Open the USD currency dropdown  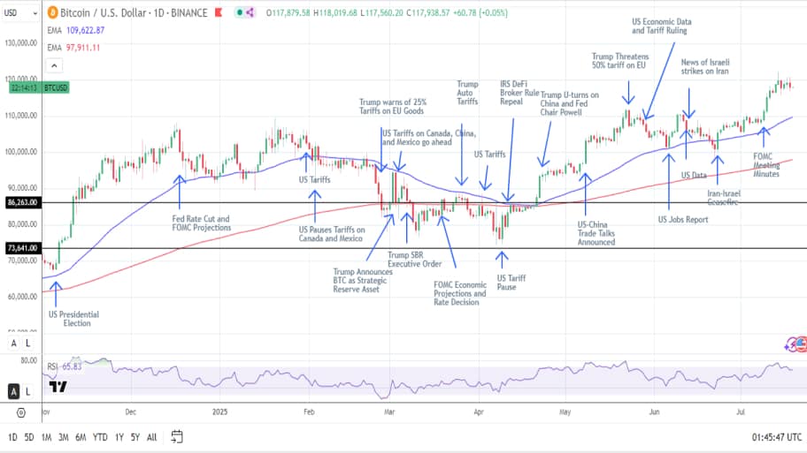coord(20,13)
